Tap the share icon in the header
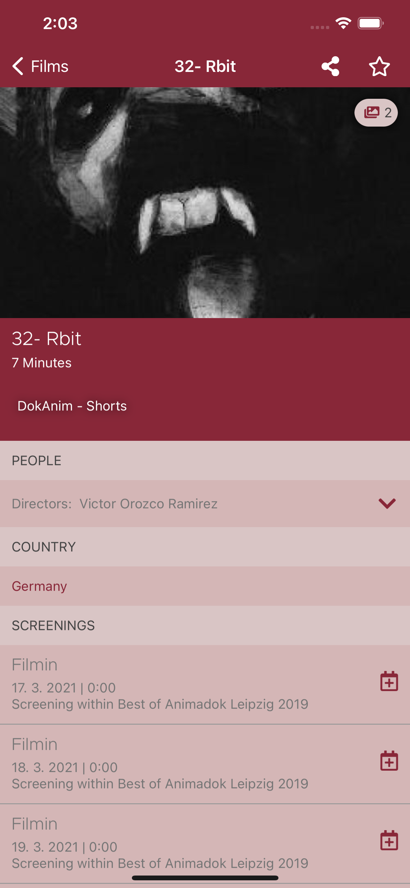 point(330,66)
